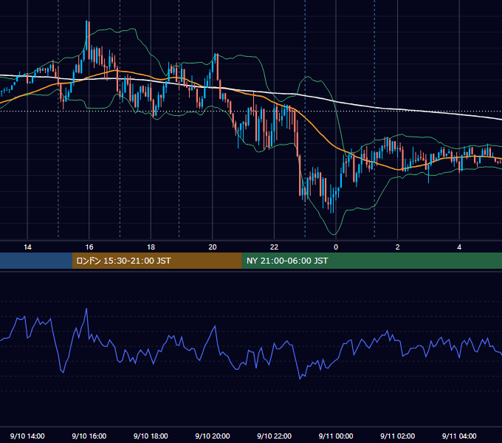Select the ロンドン 15:30-21:00 JST session bar

[x=157, y=261]
